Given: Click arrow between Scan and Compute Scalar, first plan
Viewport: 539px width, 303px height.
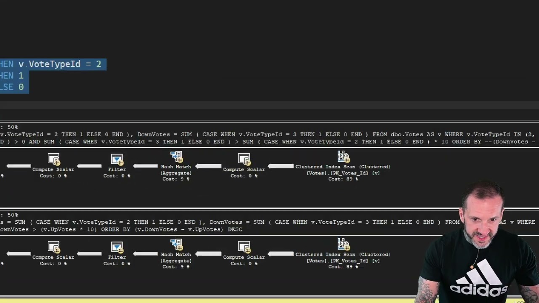Looking at the screenshot, I should (280, 166).
